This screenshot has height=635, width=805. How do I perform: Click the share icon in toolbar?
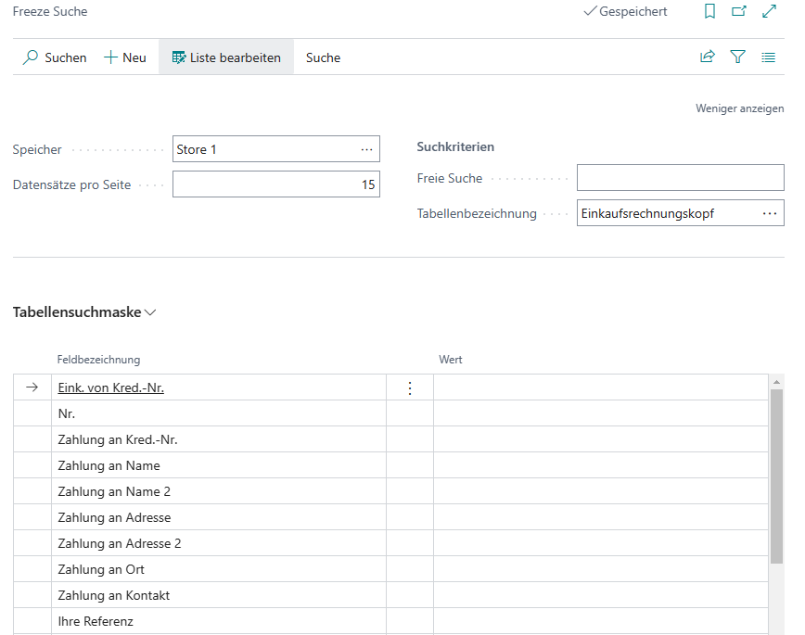tap(708, 57)
